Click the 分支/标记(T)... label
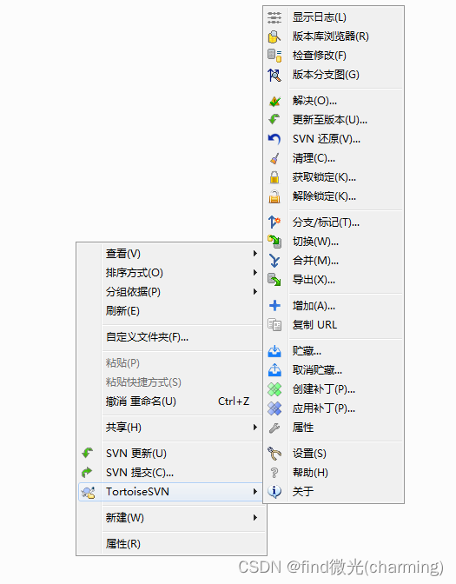The width and height of the screenshot is (456, 584). 326,222
